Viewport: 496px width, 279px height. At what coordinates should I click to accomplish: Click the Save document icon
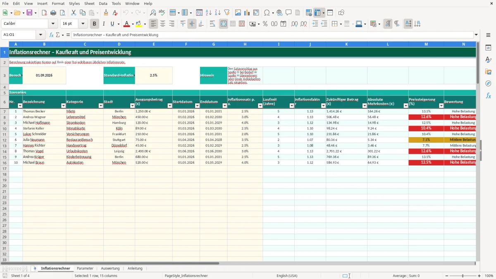(29, 13)
